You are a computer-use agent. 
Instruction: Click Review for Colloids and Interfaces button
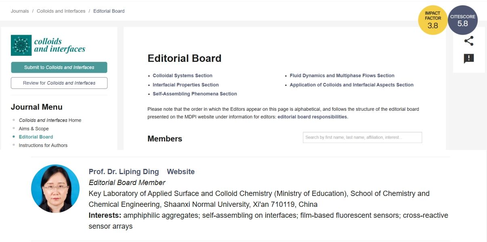59,83
